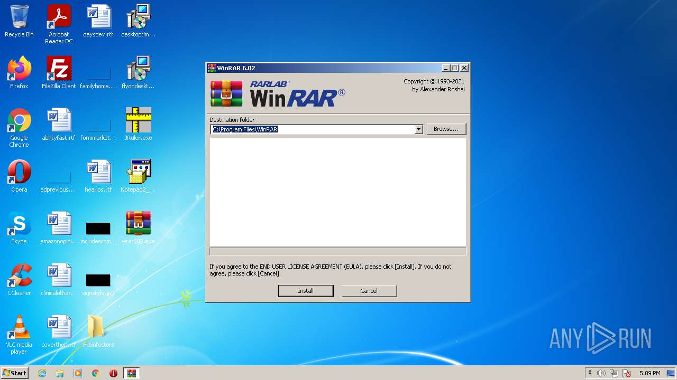Click the WinRAR logo in the installer header

coord(278,94)
